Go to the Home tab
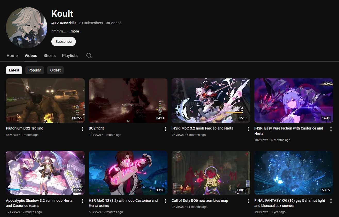 [12, 55]
